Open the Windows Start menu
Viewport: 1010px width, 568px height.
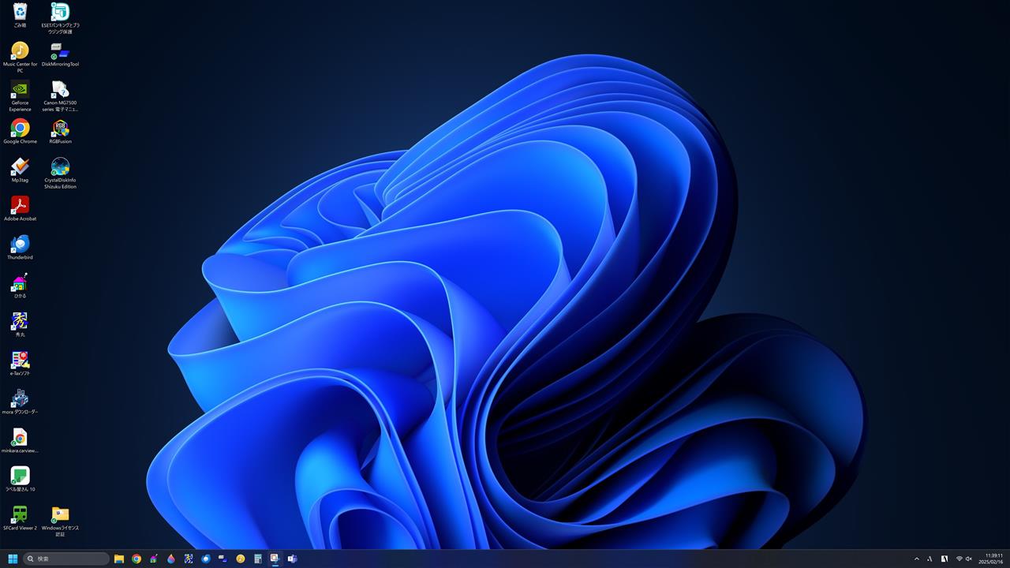(x=13, y=559)
